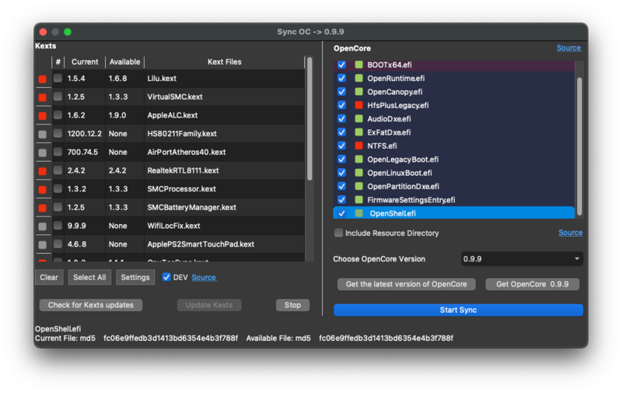Screen dimensions: 622x393
Task: Click Get OpenCore 0.9.9 button
Action: click(533, 284)
